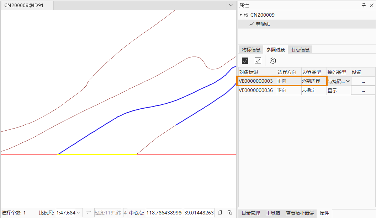
Task: Click the filled select-all checkbox button
Action: coord(245,61)
